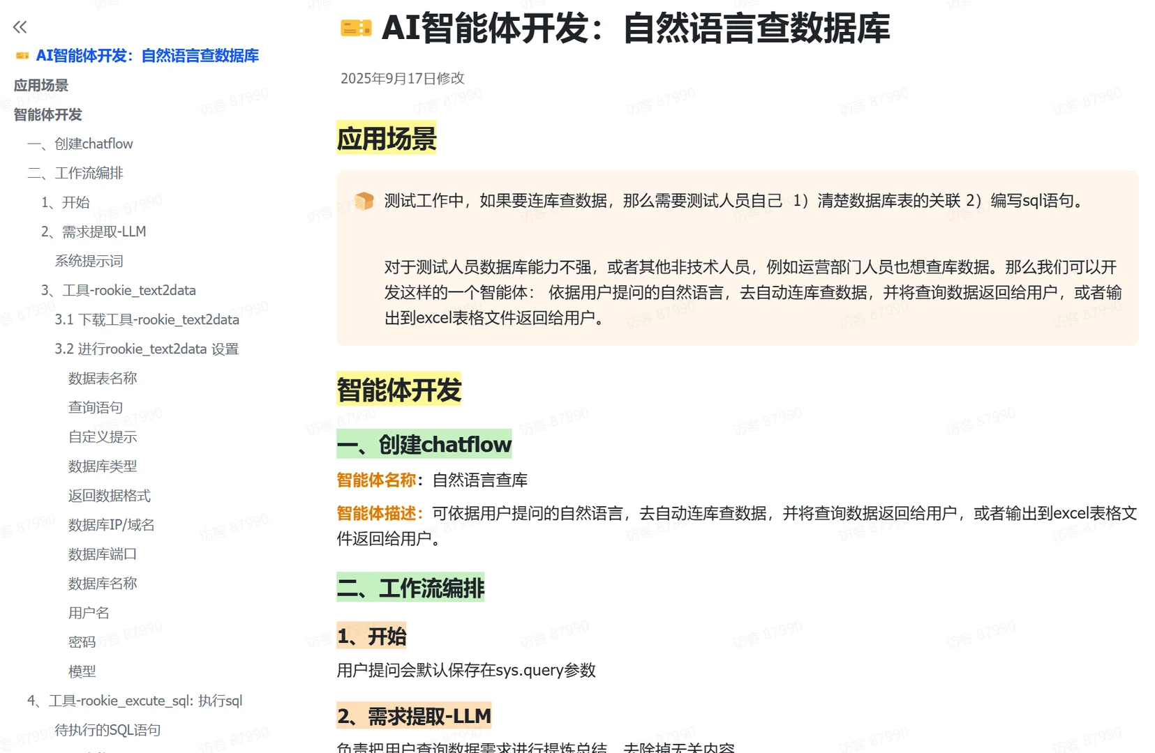Click the orange 2、需求提取-LLM heading in document
This screenshot has height=753, width=1155.
click(414, 715)
